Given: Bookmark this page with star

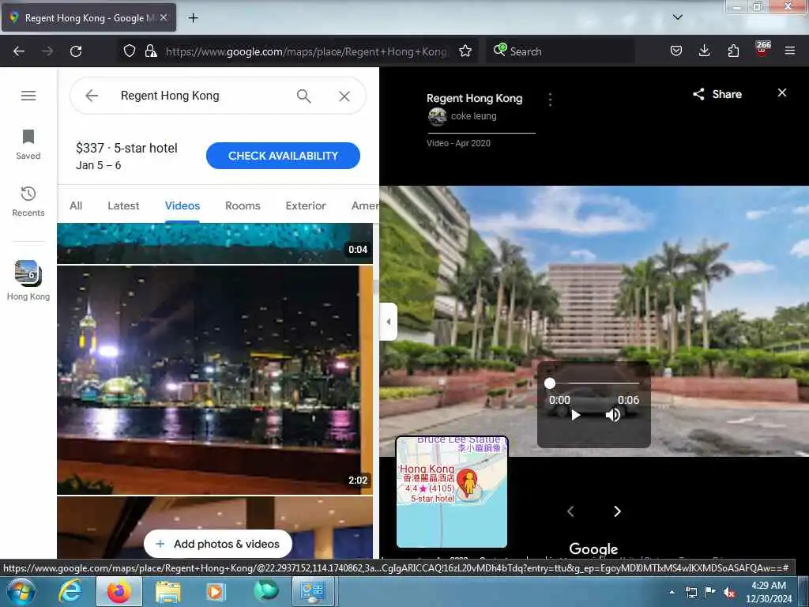Looking at the screenshot, I should click(465, 51).
